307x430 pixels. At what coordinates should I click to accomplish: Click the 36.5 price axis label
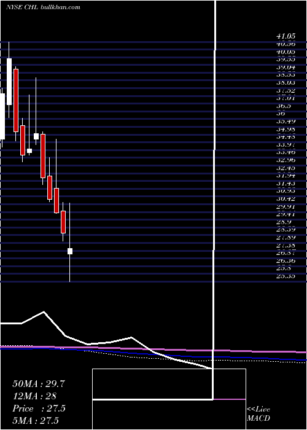283,106
